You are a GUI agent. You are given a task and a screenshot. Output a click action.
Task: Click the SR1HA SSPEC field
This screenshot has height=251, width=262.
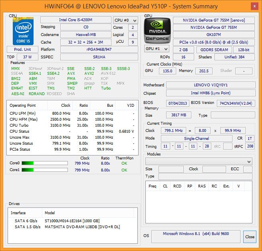point(99,57)
